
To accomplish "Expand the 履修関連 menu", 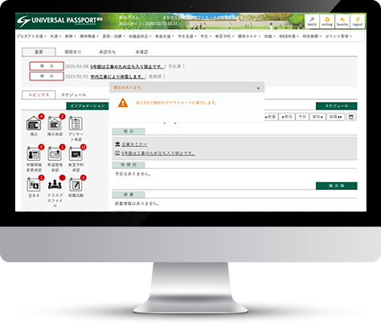I will pyautogui.click(x=89, y=36).
